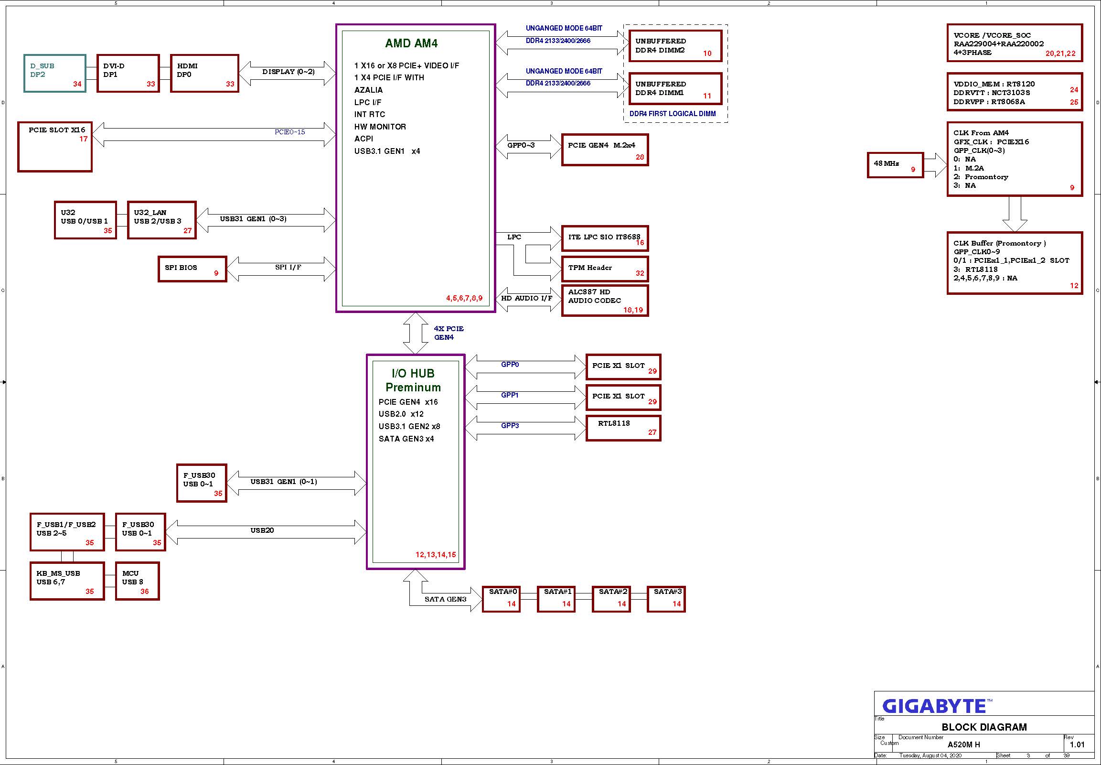Select the "AZALIA" line
This screenshot has width=1101, height=765.
pos(368,90)
